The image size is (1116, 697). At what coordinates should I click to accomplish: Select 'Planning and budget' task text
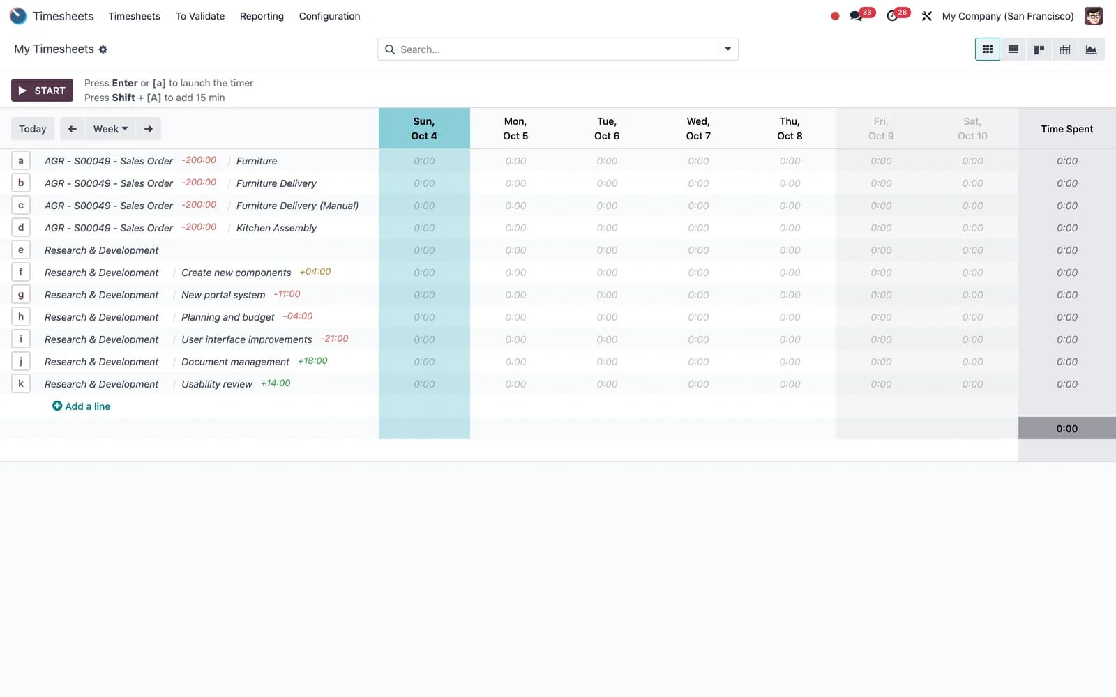pos(227,317)
